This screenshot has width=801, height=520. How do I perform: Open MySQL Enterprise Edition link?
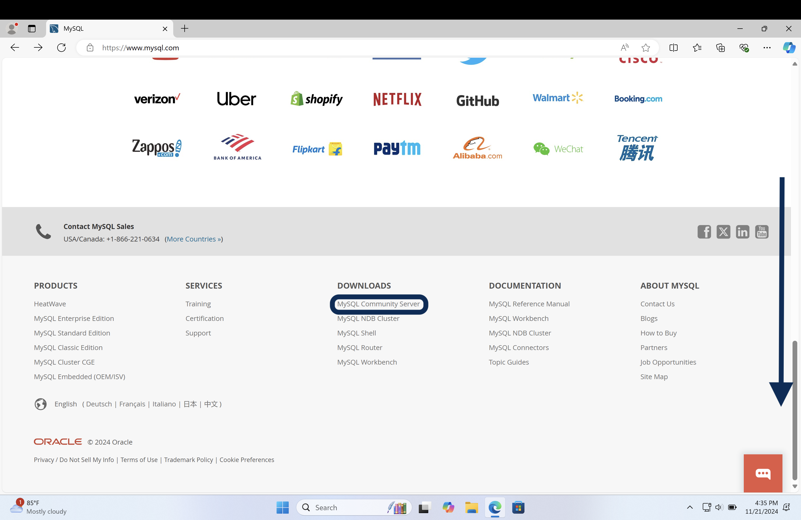(x=74, y=318)
